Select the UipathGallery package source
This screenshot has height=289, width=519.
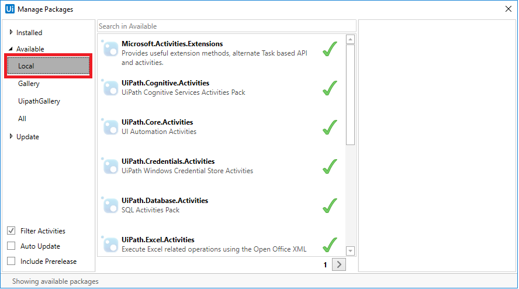(x=39, y=101)
